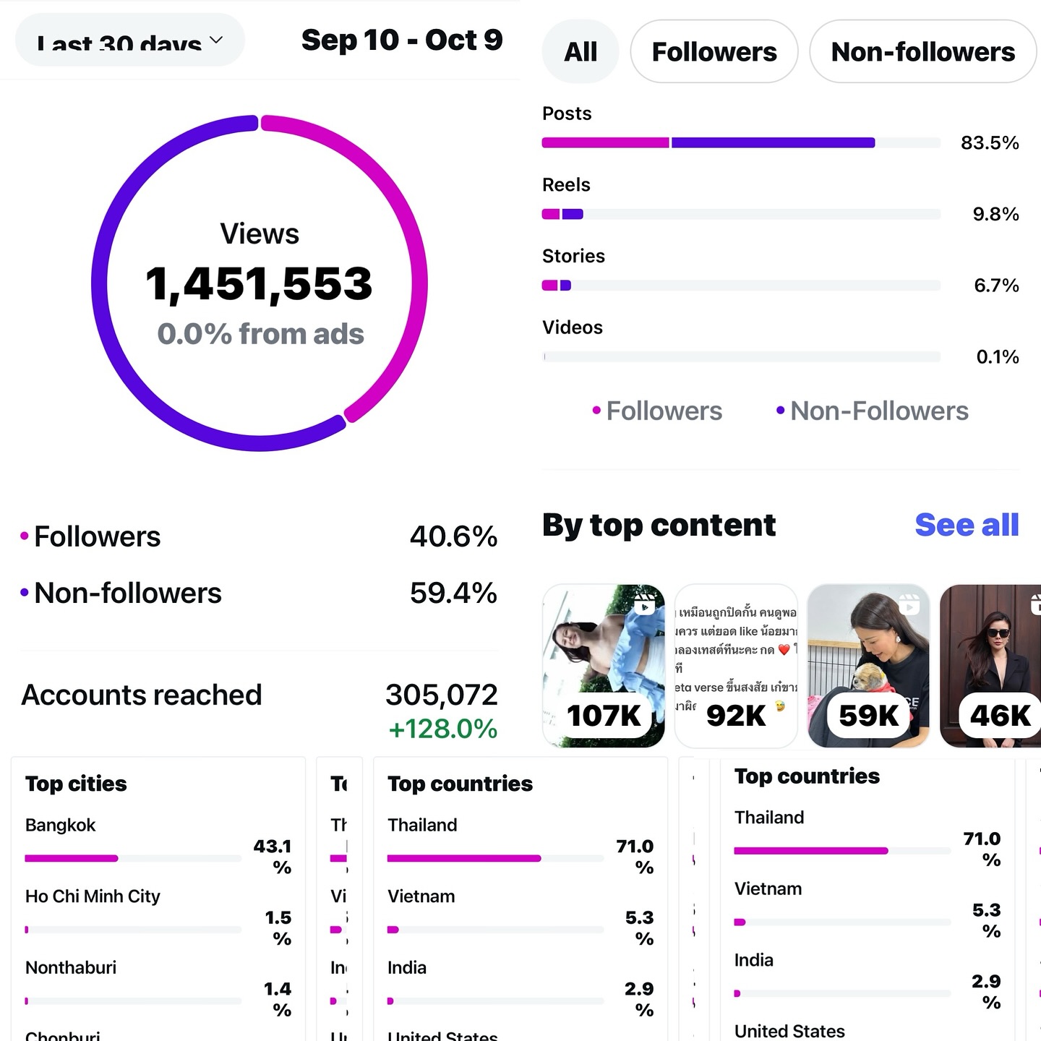1041x1041 pixels.
Task: Open the 92K views text post thumbnail
Action: (x=736, y=665)
